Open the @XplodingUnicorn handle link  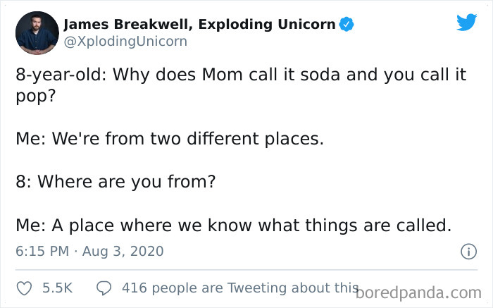[x=125, y=41]
